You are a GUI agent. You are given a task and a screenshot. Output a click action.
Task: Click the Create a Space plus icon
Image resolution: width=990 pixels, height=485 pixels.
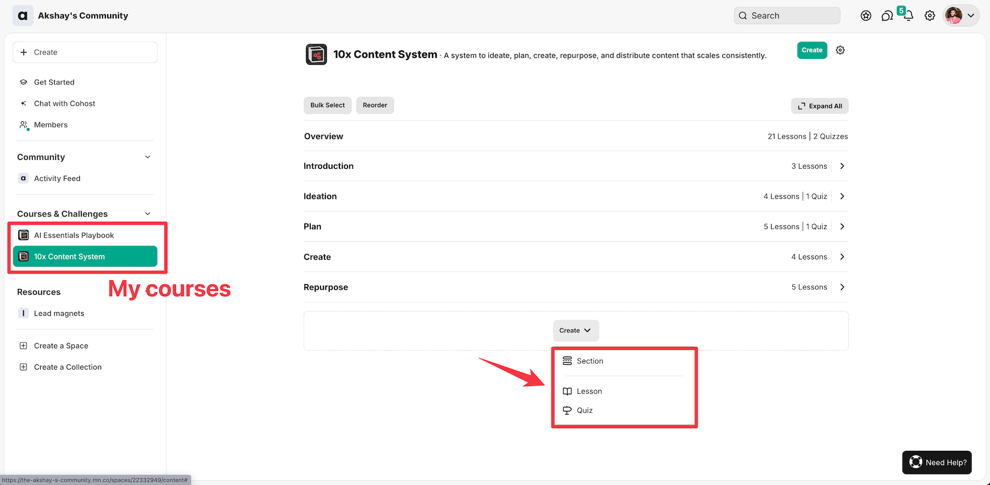coord(23,346)
